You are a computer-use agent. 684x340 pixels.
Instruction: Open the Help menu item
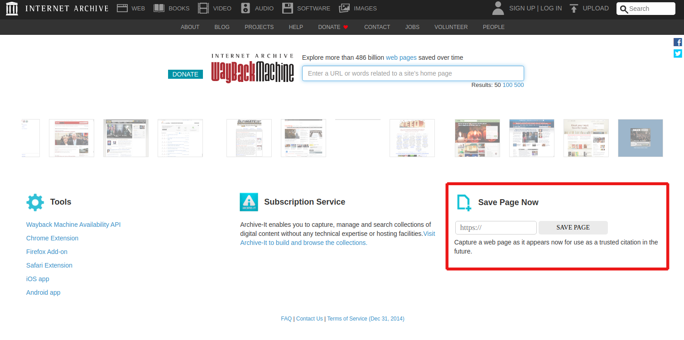tap(296, 27)
